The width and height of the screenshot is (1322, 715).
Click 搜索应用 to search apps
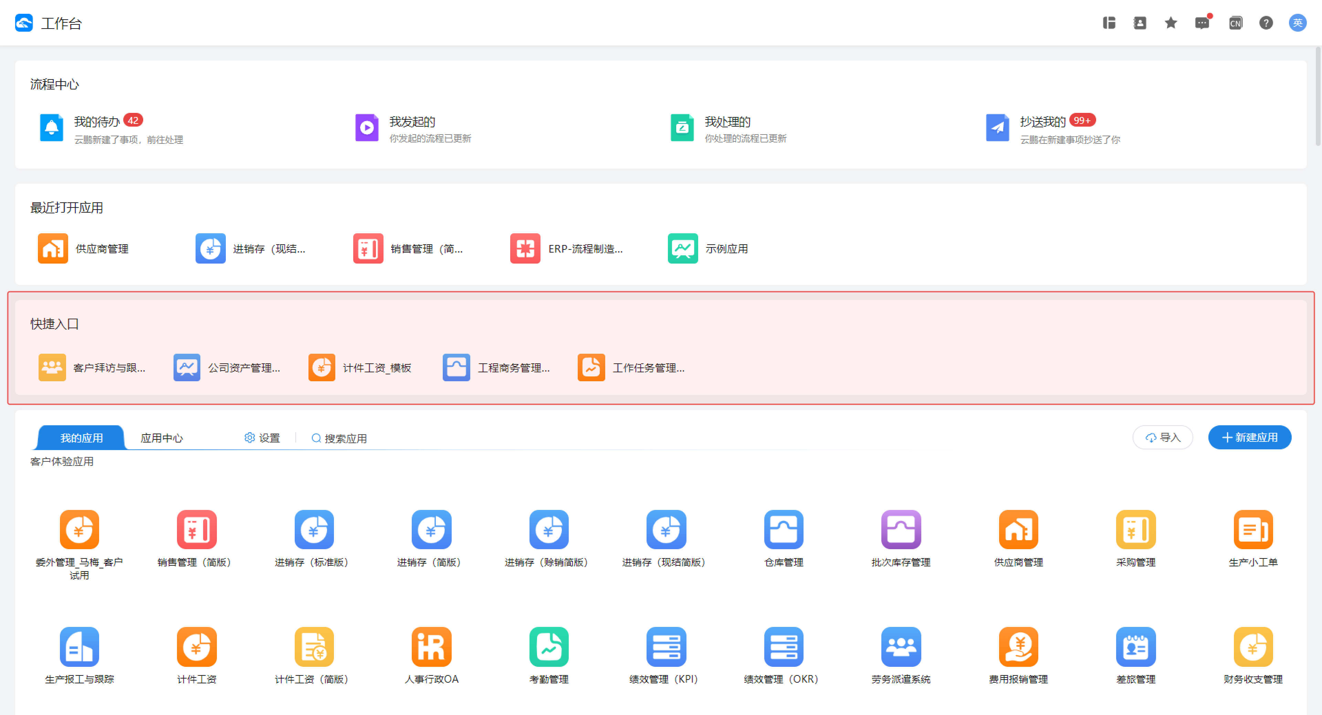point(339,438)
